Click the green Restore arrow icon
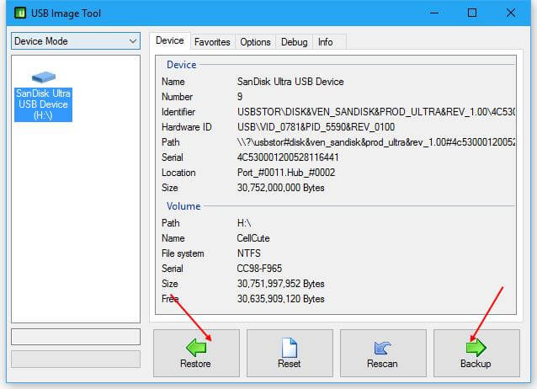 [196, 347]
